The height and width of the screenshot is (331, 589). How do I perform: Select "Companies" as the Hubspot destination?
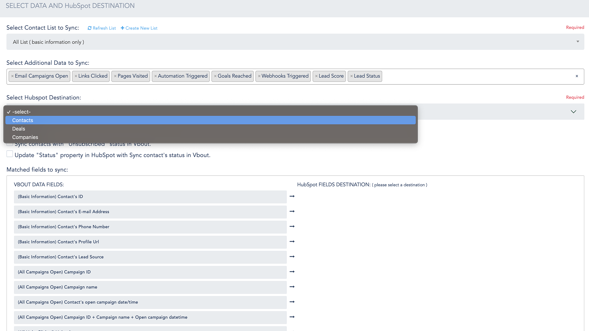click(25, 137)
